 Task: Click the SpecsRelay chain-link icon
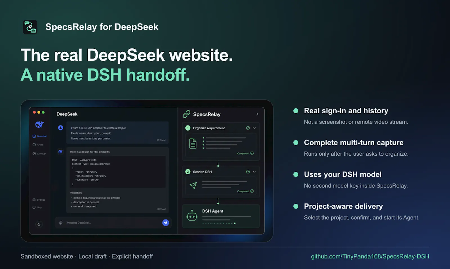186,114
